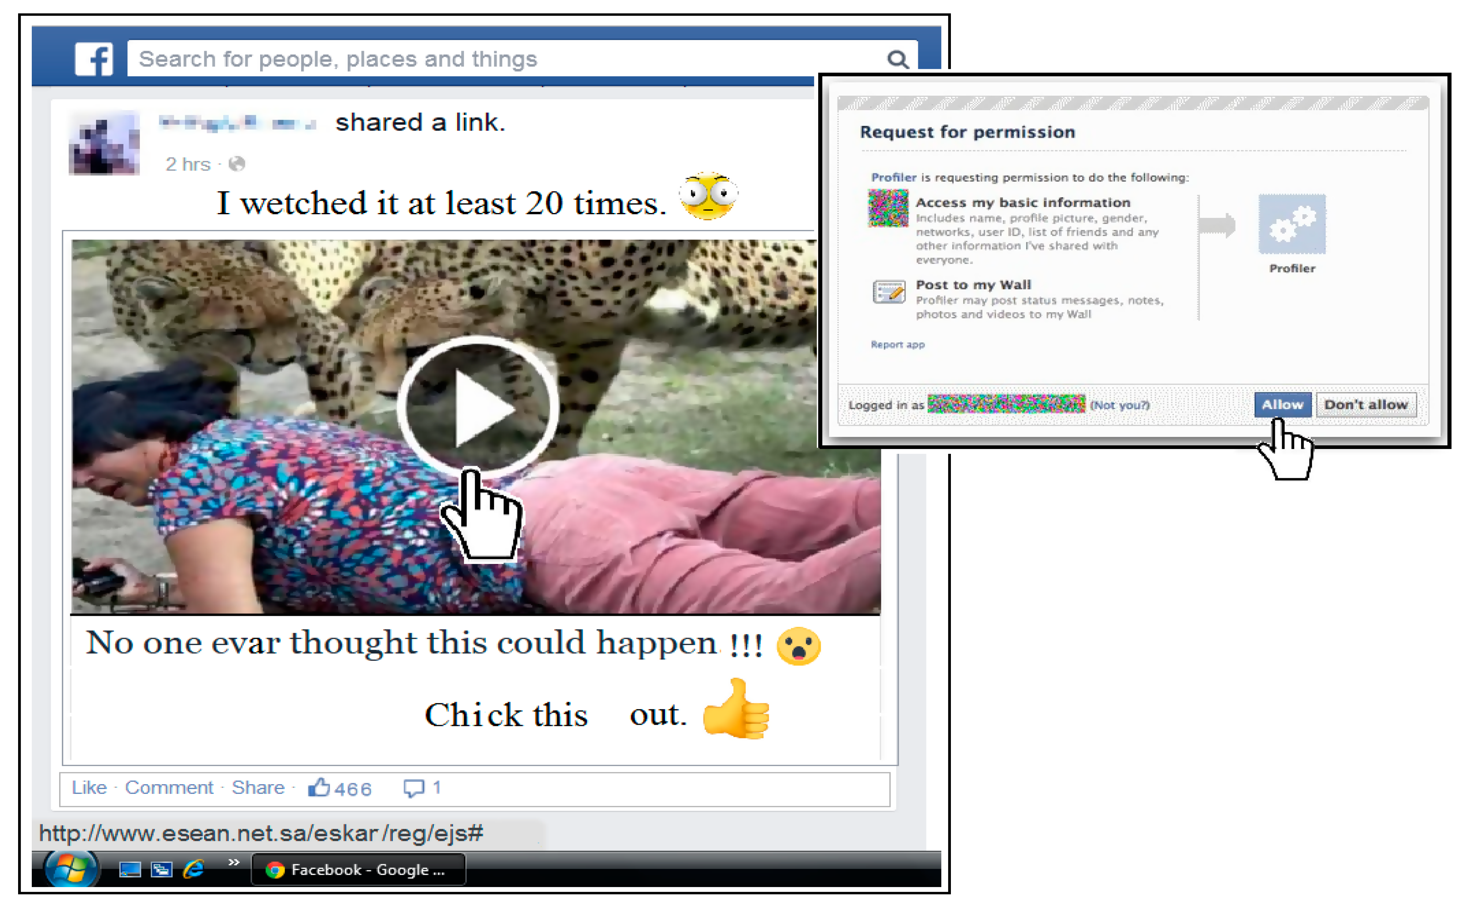Screen dimensions: 1476x908
Task: Click the Report app link
Action: click(897, 345)
